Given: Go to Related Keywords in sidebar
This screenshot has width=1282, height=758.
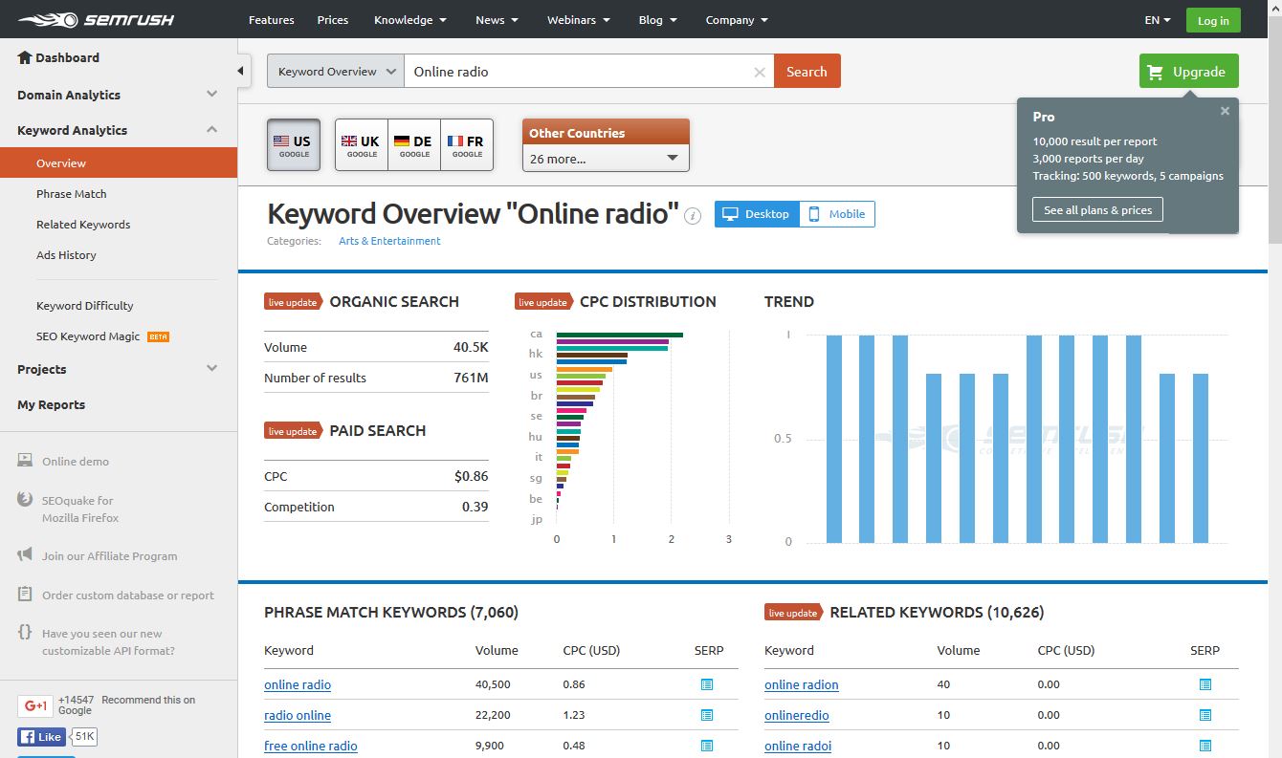Looking at the screenshot, I should tap(83, 225).
